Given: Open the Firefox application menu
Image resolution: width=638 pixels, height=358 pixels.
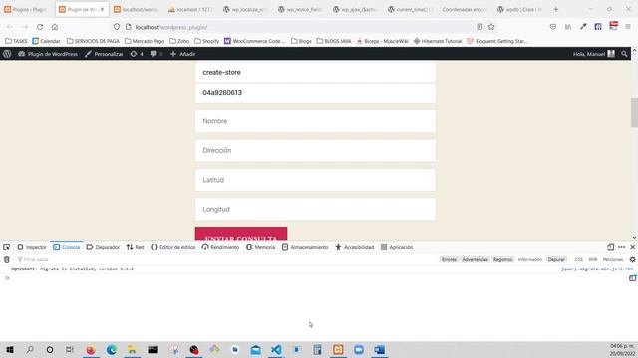Looking at the screenshot, I should [x=628, y=27].
